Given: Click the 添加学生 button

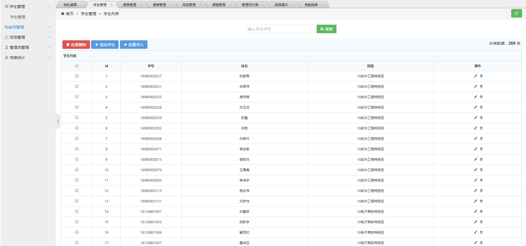Looking at the screenshot, I should [105, 45].
